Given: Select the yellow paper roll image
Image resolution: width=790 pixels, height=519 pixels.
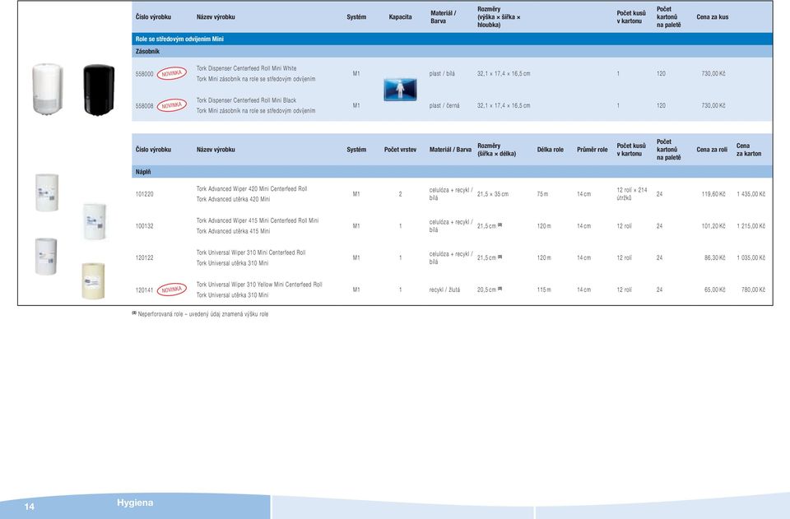Looking at the screenshot, I should pyautogui.click(x=93, y=281).
